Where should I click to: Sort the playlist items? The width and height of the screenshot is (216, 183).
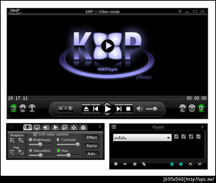pyautogui.click(x=144, y=164)
